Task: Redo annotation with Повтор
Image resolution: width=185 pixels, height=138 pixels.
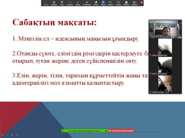Action: click(x=119, y=3)
